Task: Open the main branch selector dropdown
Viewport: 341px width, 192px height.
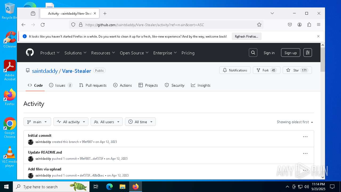Action: pyautogui.click(x=37, y=122)
